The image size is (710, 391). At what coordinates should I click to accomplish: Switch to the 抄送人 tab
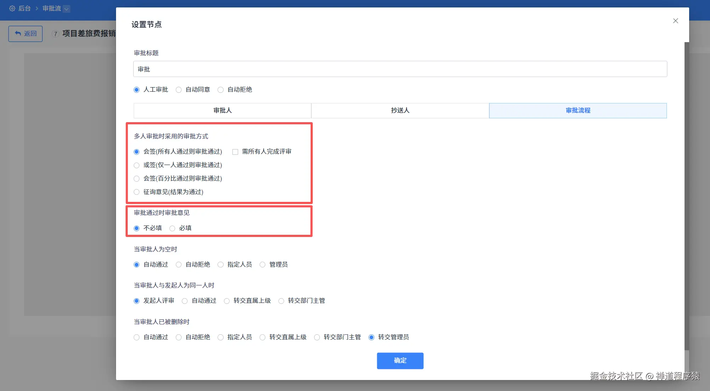point(399,110)
